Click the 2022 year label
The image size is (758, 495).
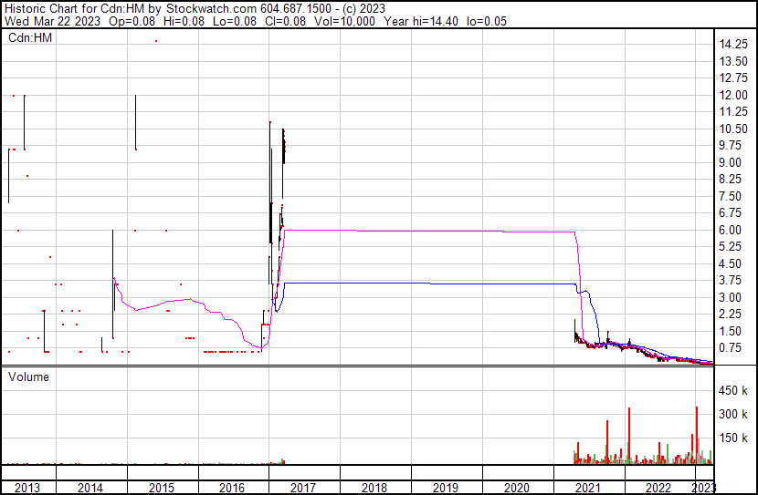point(658,488)
